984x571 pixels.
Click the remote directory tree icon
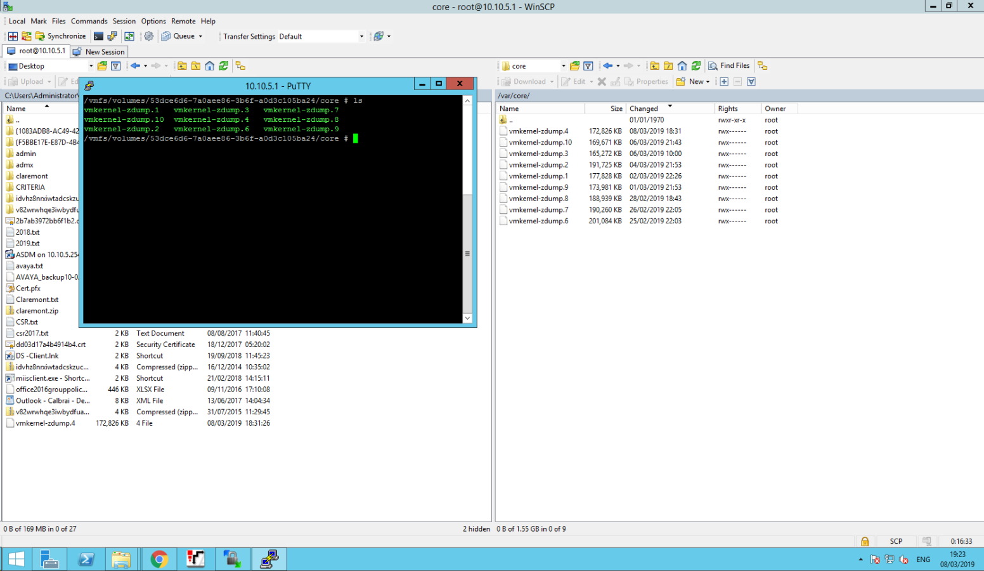(x=763, y=66)
